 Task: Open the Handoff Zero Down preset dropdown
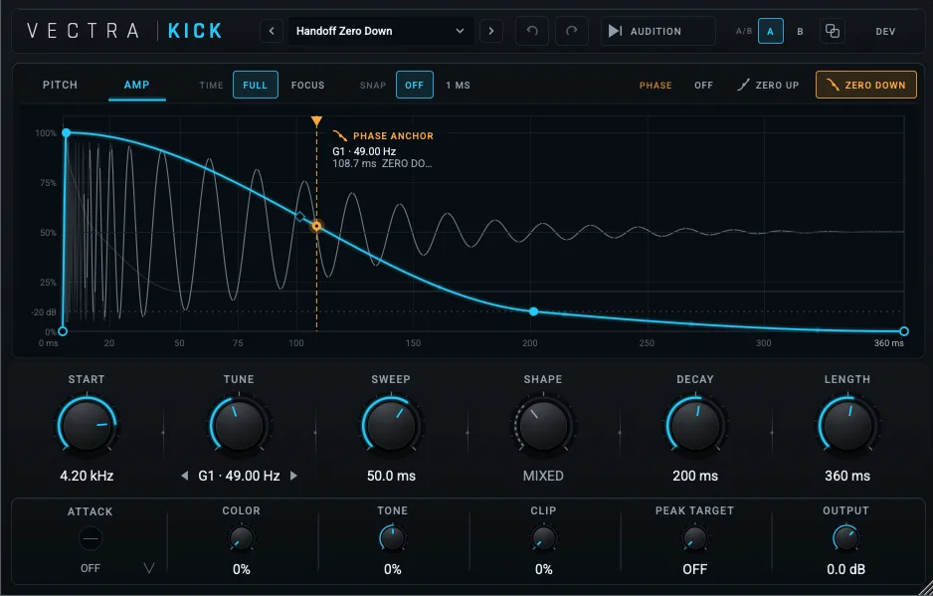pos(381,31)
